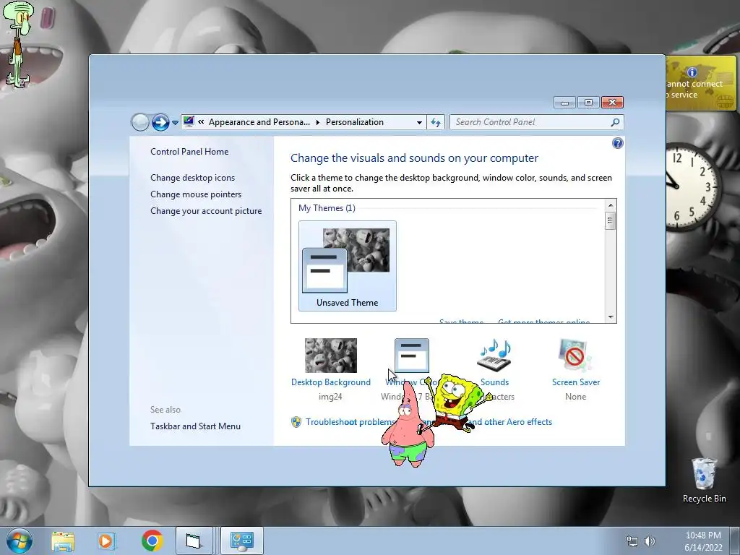Image resolution: width=740 pixels, height=555 pixels.
Task: Minimize the Personalization window
Action: (x=564, y=103)
